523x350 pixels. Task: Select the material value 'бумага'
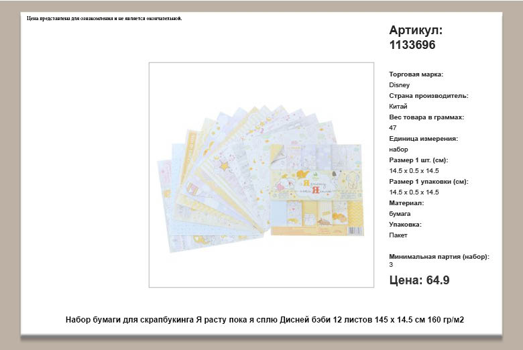pos(400,214)
